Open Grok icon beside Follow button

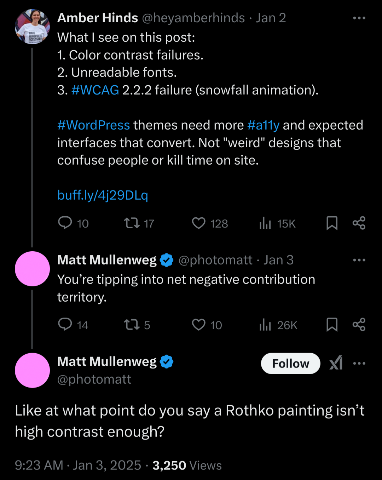pyautogui.click(x=336, y=363)
